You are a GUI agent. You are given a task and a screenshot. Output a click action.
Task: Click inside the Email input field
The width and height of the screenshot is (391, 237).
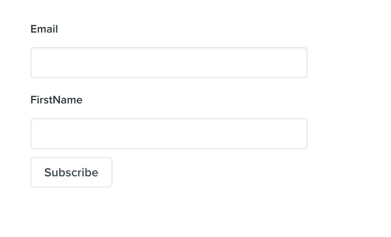169,62
